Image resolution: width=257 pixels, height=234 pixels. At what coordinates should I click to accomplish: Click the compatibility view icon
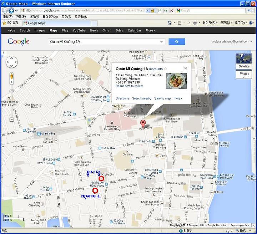pyautogui.click(x=160, y=10)
